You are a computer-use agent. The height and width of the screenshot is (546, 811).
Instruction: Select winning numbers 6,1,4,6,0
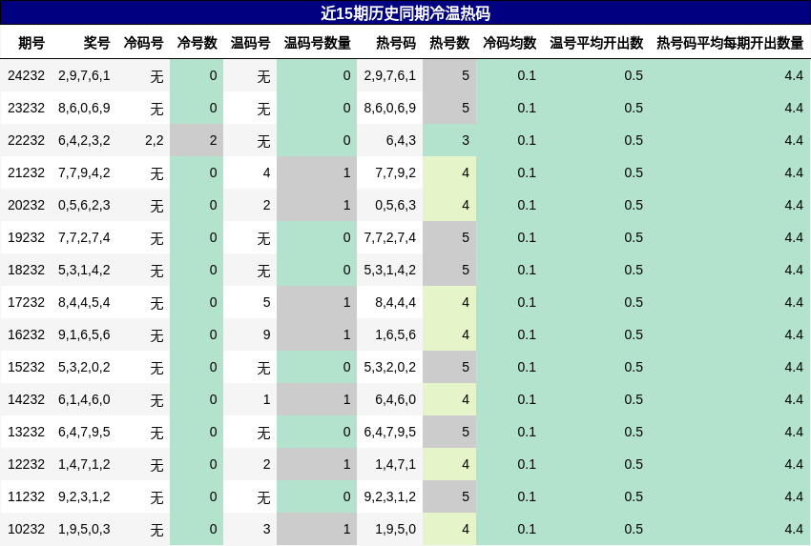tap(84, 400)
